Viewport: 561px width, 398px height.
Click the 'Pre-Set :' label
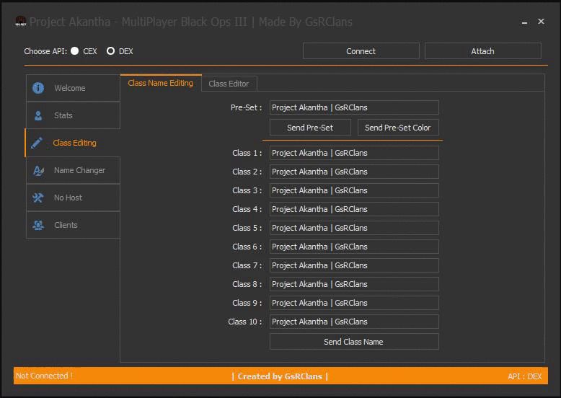click(x=246, y=107)
